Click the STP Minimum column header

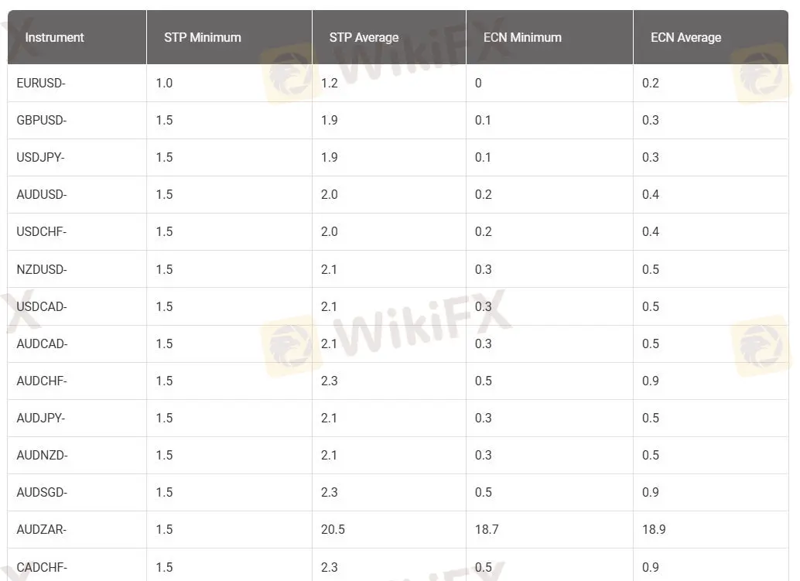click(x=202, y=37)
